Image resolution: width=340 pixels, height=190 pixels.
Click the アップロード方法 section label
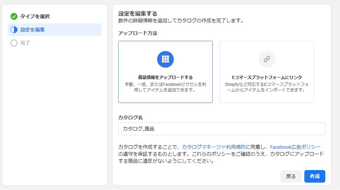138,33
